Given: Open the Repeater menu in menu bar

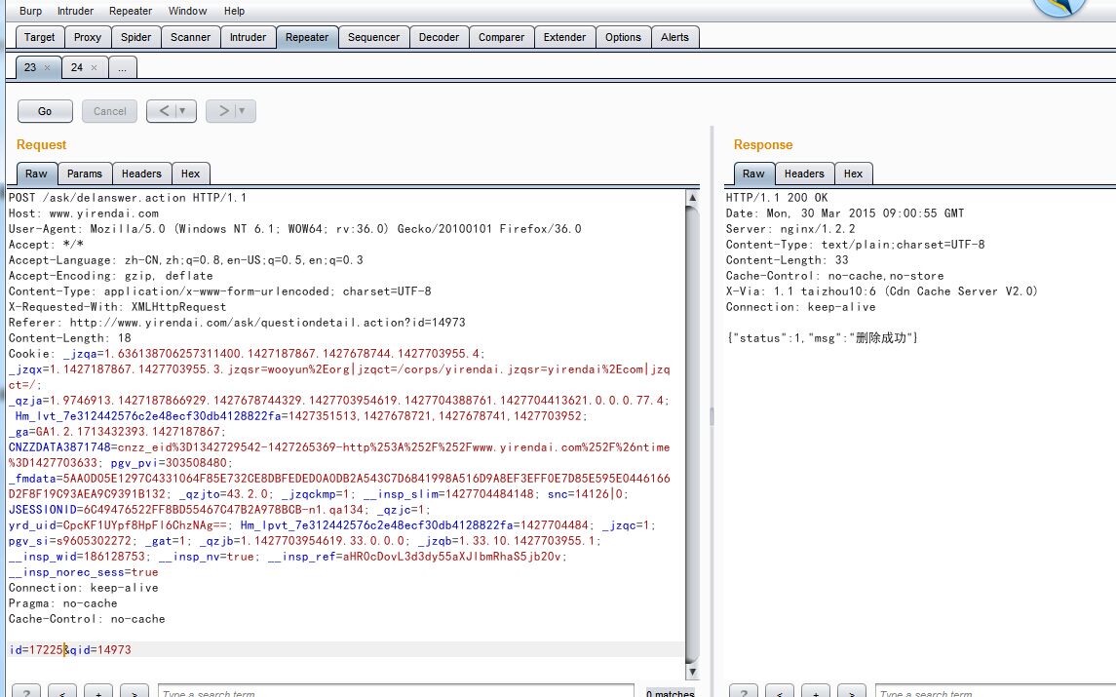Looking at the screenshot, I should (x=131, y=11).
